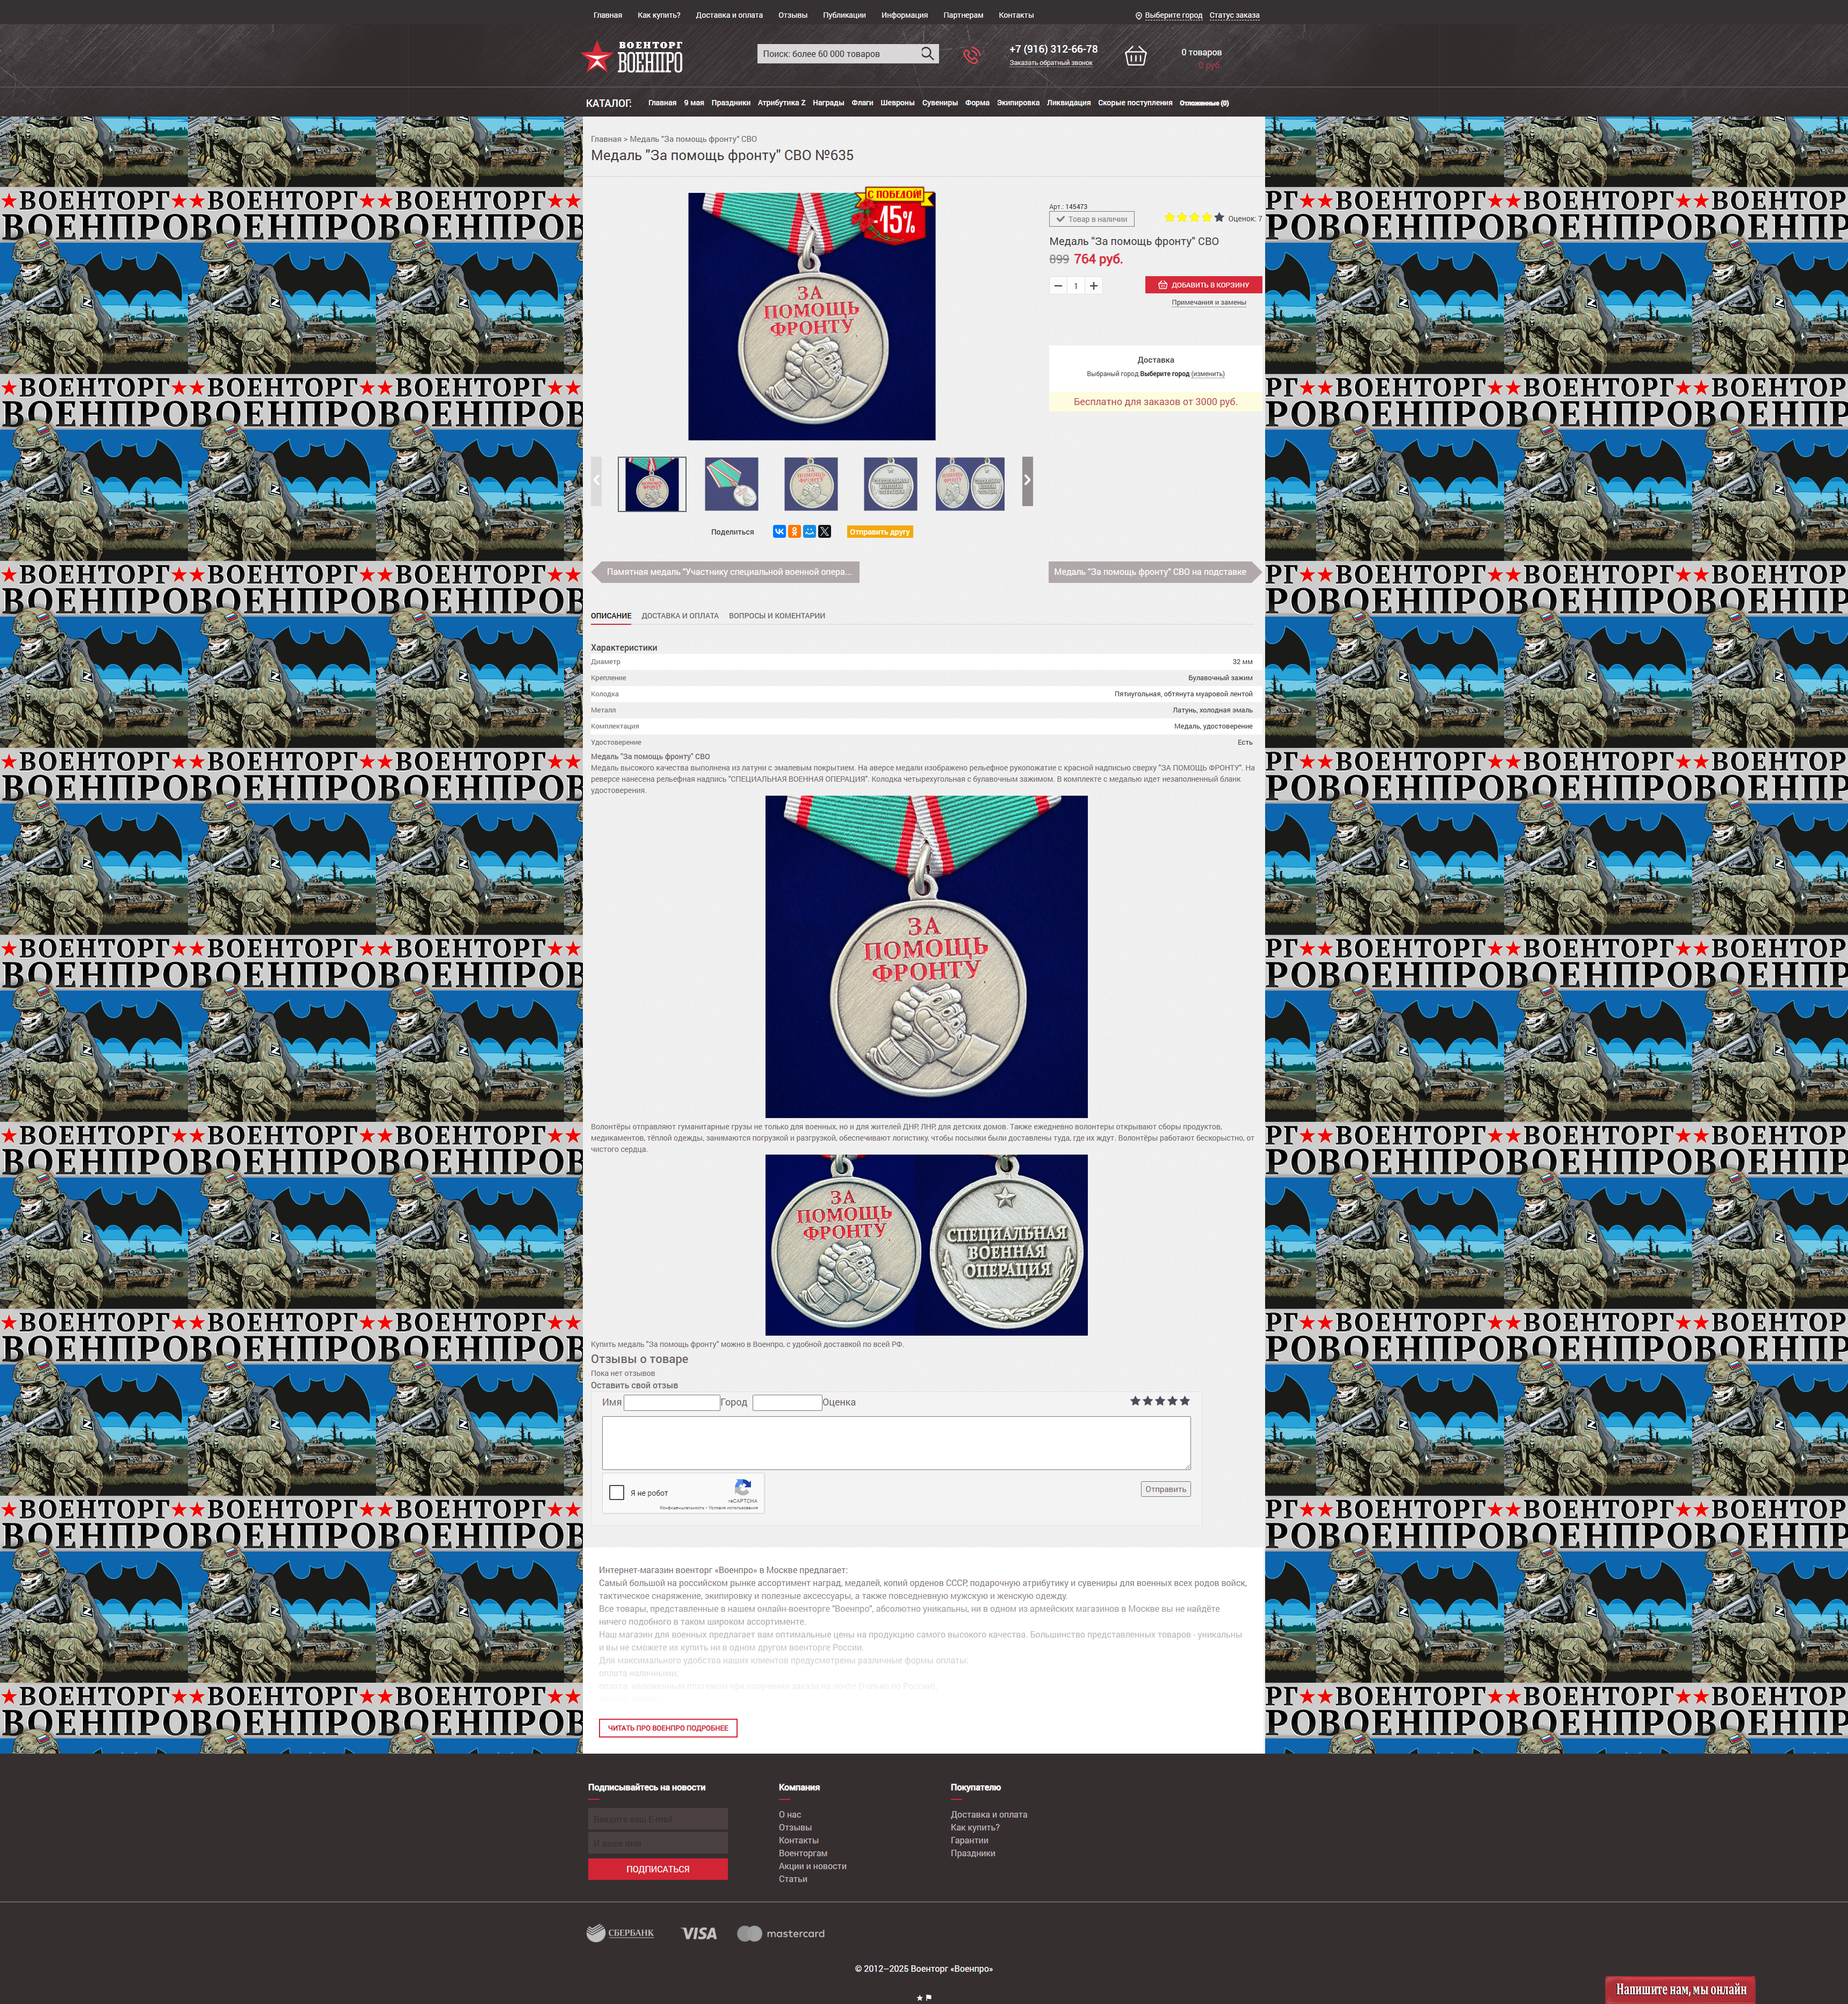Check the "Я не робот" reCAPTCHA box

617,1493
